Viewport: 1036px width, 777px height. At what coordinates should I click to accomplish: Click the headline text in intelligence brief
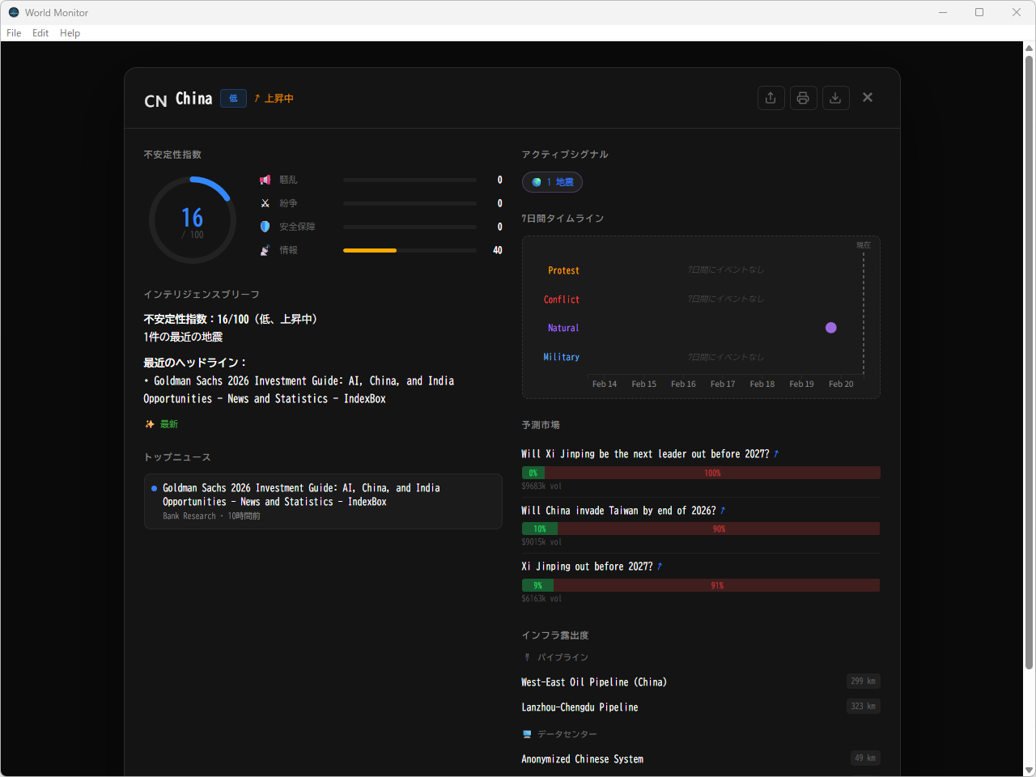[299, 390]
